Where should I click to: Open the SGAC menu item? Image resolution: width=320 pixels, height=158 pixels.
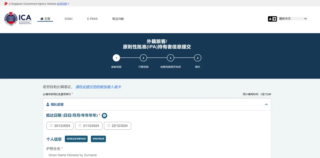point(68,19)
